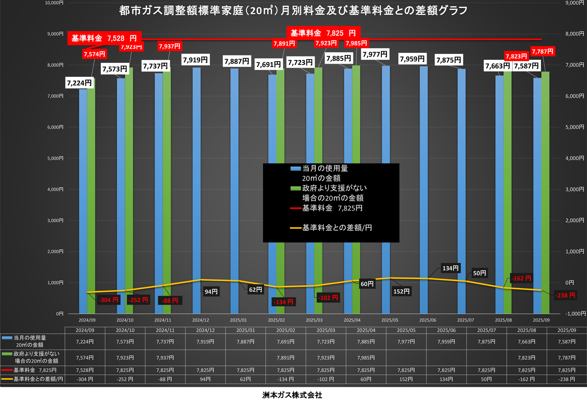The image size is (587, 400).
Task: Click the green swatch in the black legend box
Action: coord(295,188)
